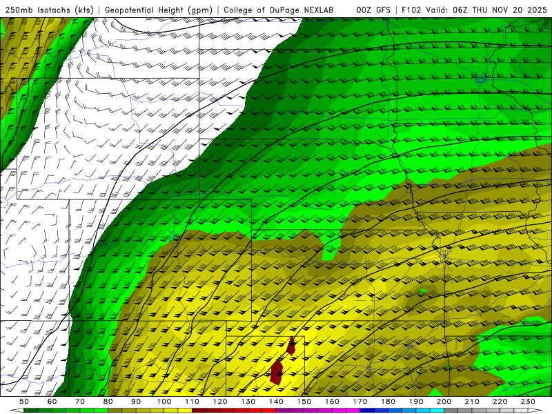This screenshot has height=414, width=552.
Task: Click the larger dark red jet maximum patch
Action: point(277,372)
